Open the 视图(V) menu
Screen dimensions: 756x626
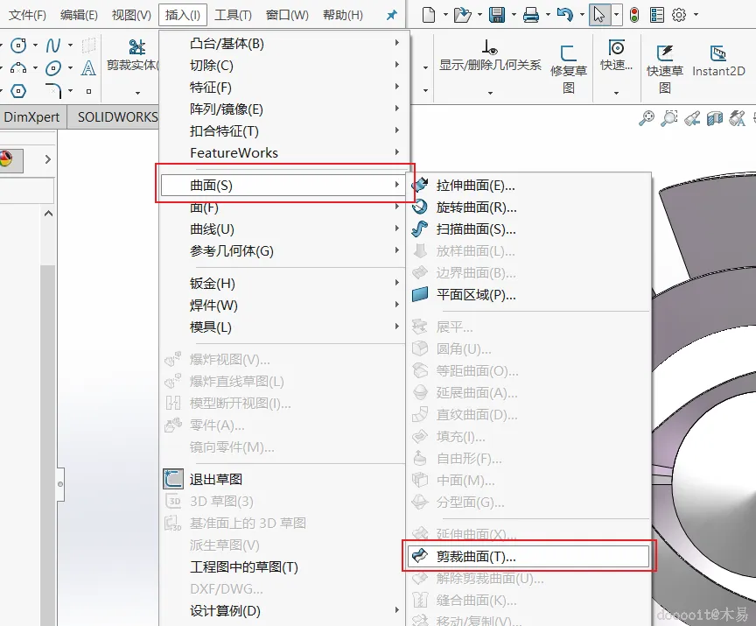[131, 15]
